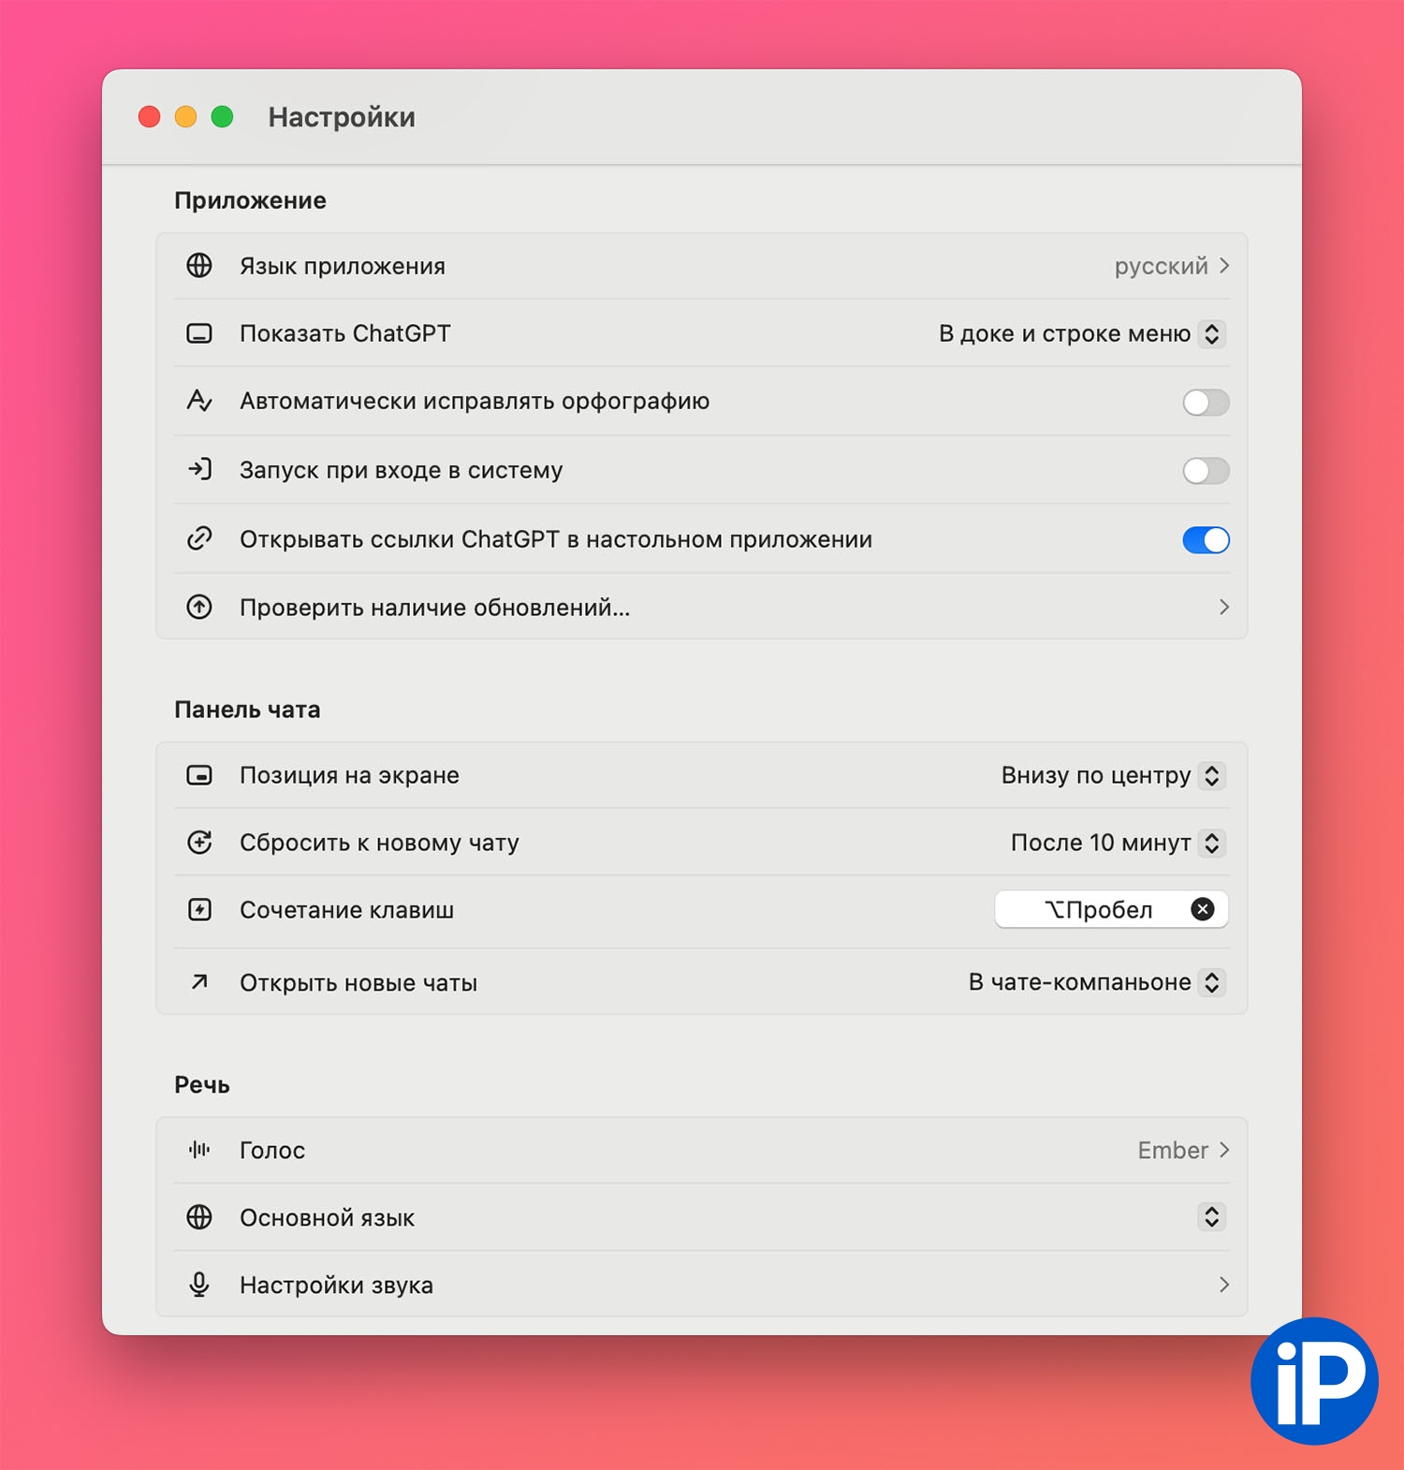
Task: Expand the Голос options via chevron
Action: tap(1224, 1150)
